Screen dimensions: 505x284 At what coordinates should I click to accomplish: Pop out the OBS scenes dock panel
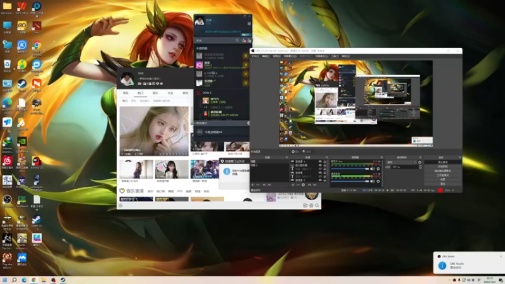click(x=287, y=157)
